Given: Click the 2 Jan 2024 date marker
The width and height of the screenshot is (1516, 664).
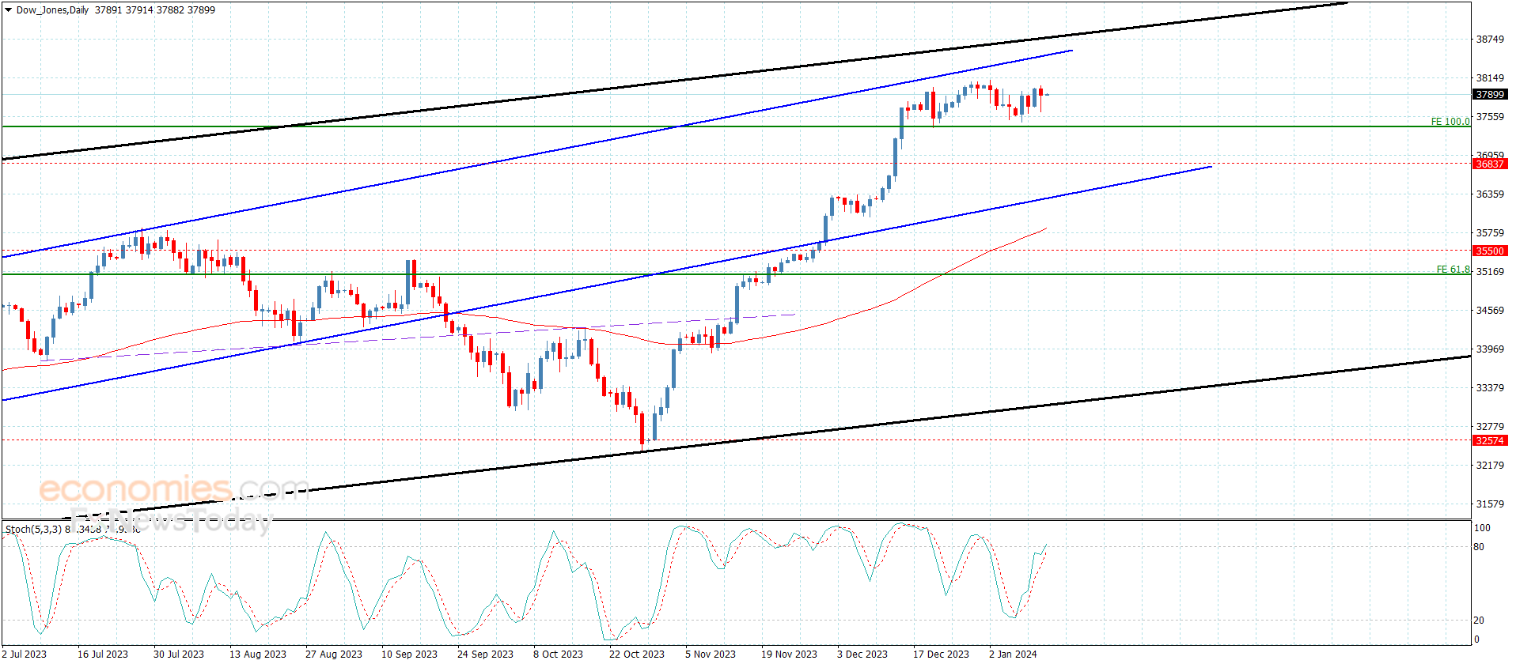Looking at the screenshot, I should point(1013,654).
